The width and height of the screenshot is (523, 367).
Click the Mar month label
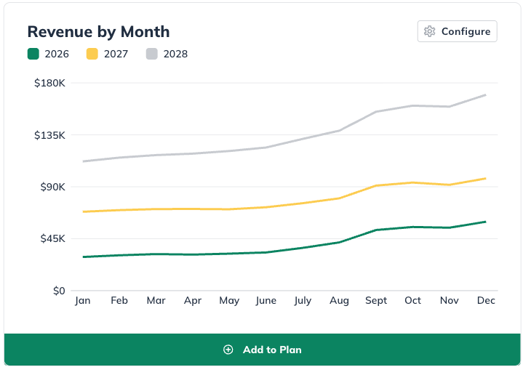(x=156, y=301)
